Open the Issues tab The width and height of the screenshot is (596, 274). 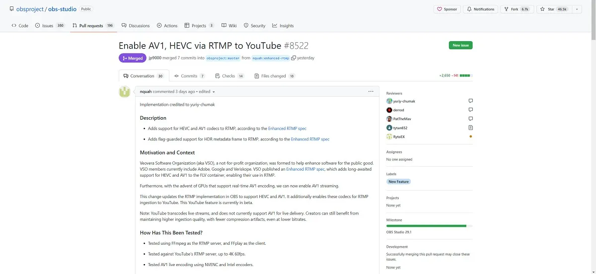[x=50, y=26]
